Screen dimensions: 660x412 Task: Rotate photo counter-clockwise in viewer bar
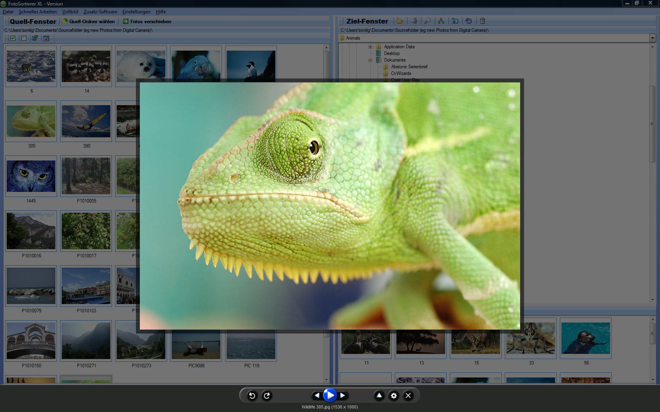tap(252, 396)
